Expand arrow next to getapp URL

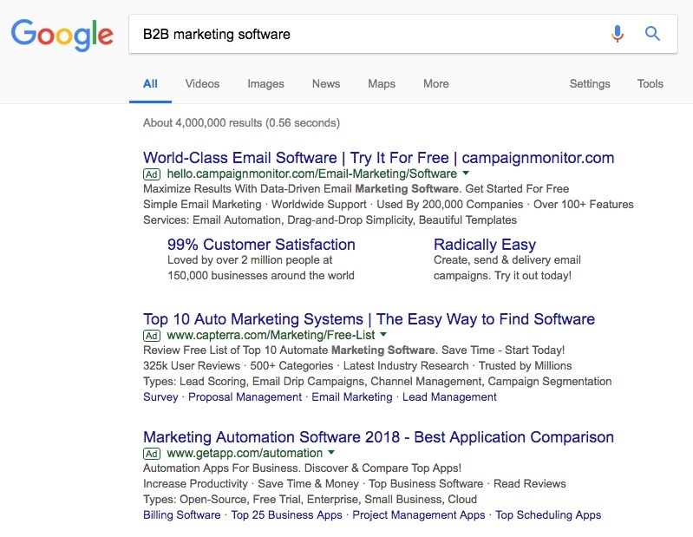(331, 452)
